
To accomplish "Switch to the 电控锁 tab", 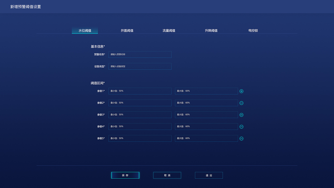I will pyautogui.click(x=253, y=31).
